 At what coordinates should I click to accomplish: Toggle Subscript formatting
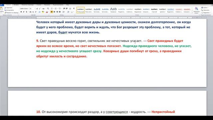tap(33, 12)
